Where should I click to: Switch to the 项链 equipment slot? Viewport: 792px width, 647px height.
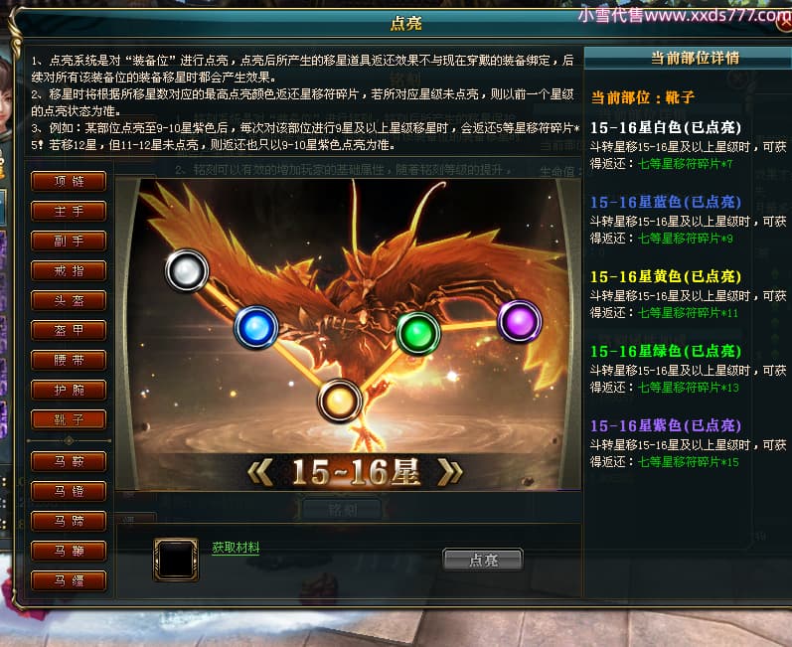pos(69,181)
